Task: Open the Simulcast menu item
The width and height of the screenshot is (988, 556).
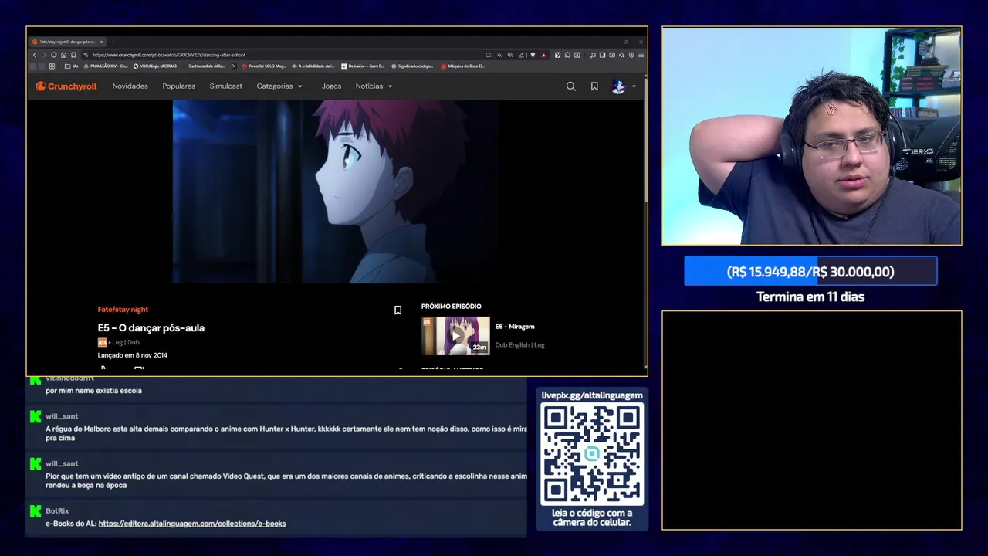Action: 226,86
